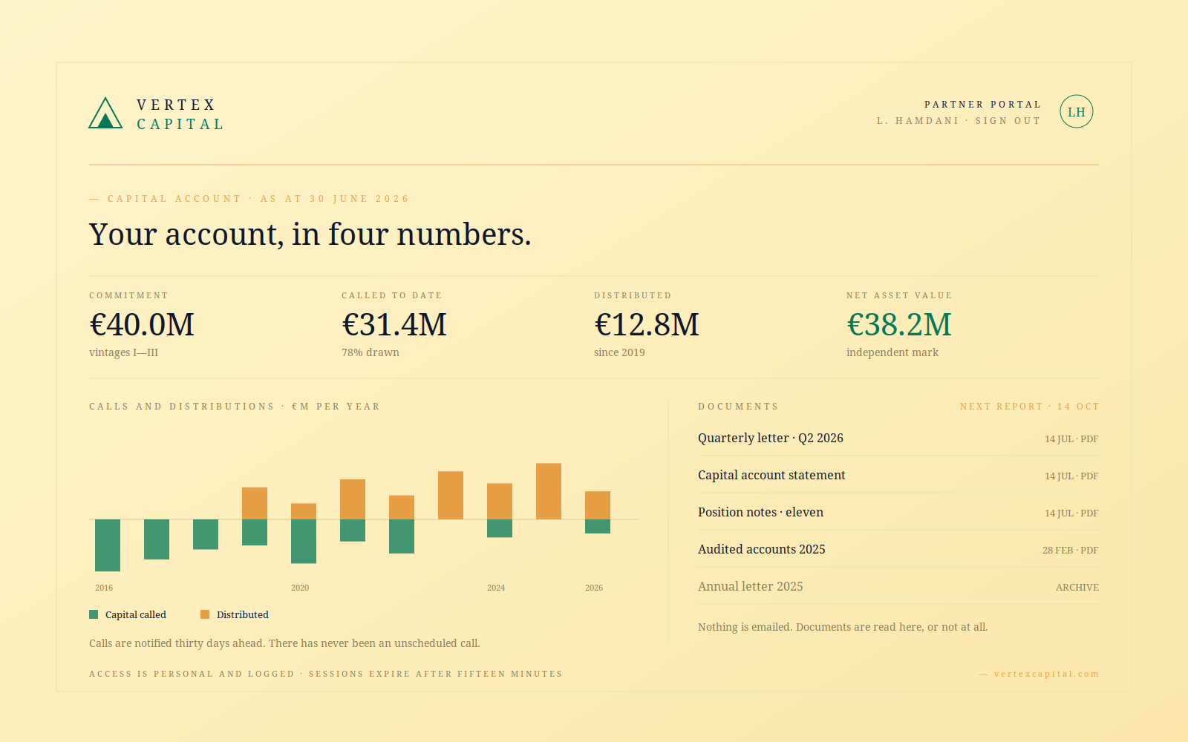
Task: Click the DOCUMENTS section heading
Action: click(738, 407)
